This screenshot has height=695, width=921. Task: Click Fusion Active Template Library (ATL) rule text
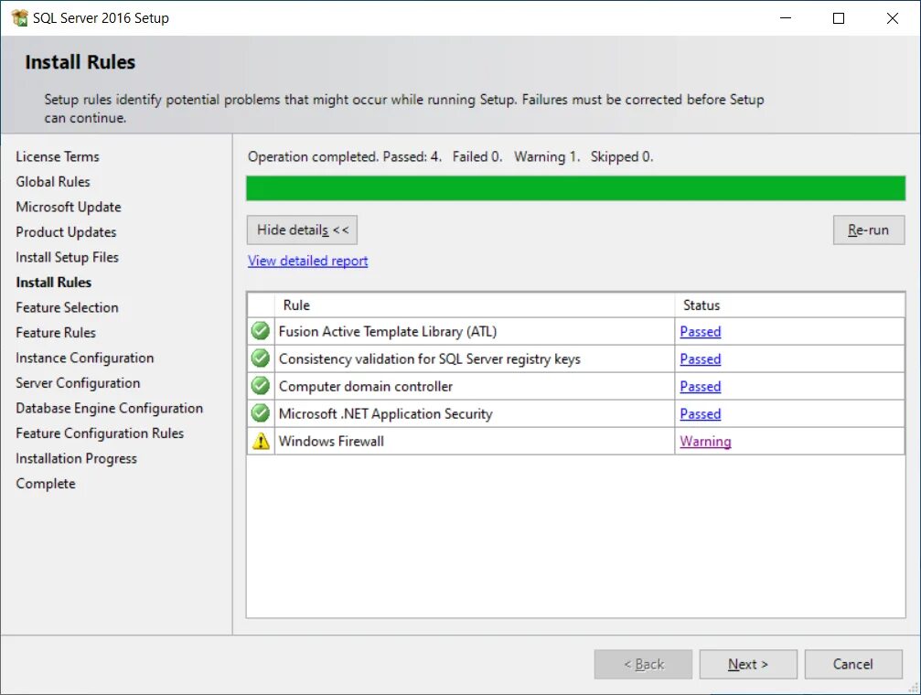[x=388, y=331]
